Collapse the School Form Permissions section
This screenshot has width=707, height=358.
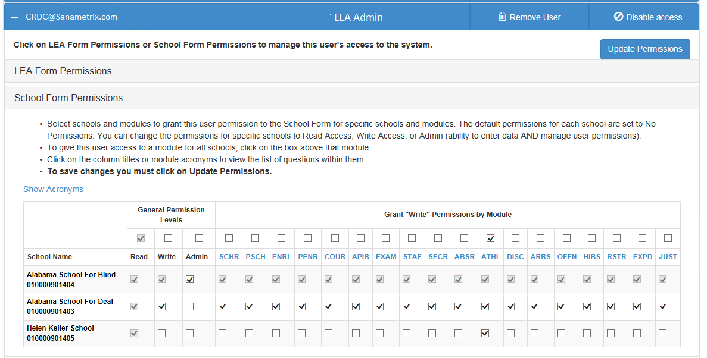tap(68, 98)
